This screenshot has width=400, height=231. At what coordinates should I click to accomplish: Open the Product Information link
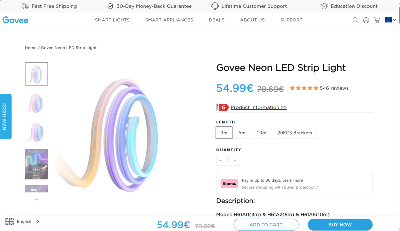tap(258, 107)
